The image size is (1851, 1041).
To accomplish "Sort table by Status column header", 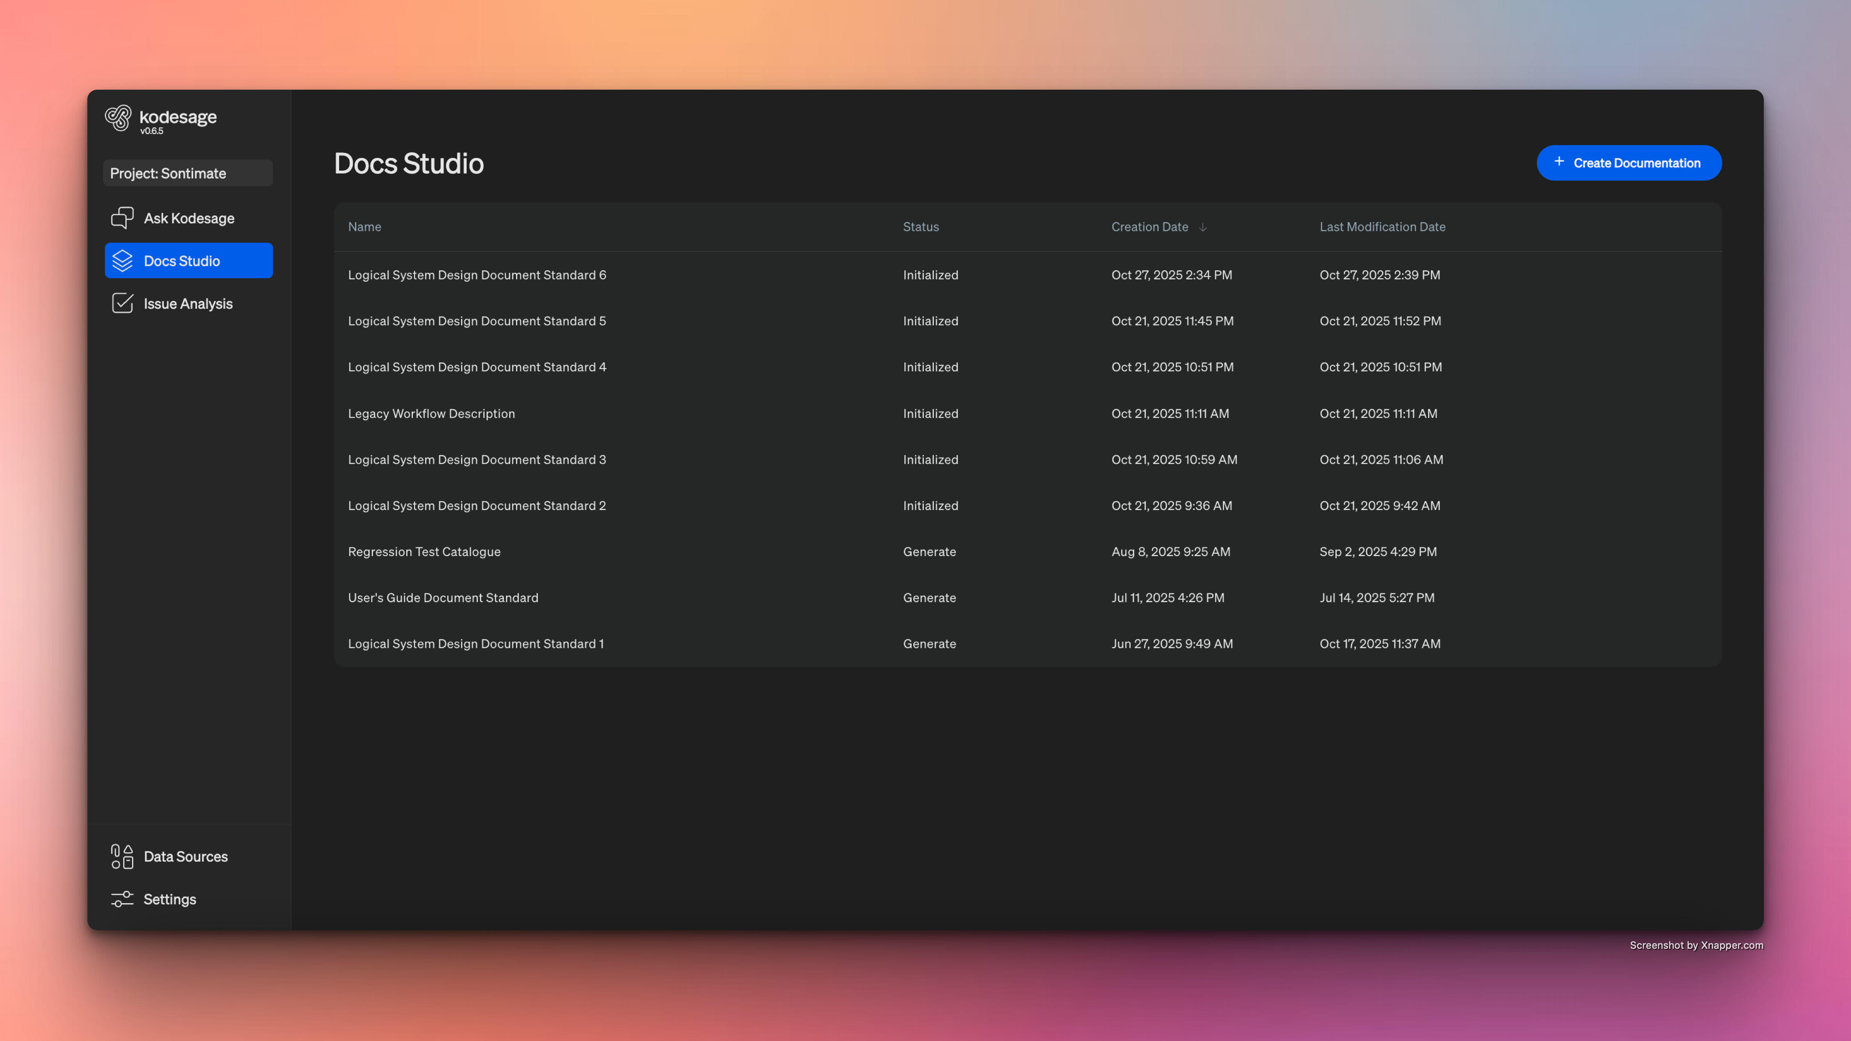I will (921, 227).
